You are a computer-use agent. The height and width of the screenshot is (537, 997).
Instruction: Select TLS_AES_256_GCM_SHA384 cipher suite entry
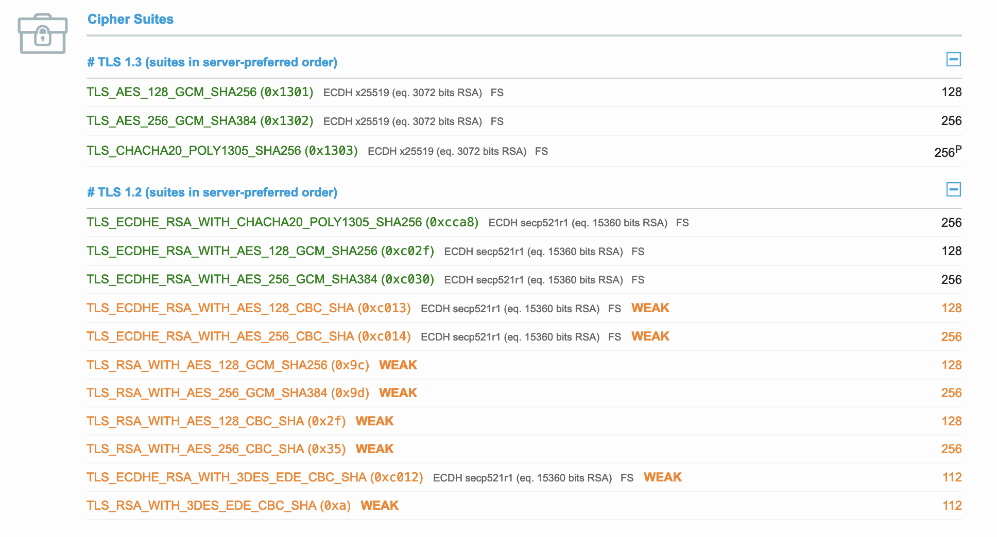pos(200,121)
